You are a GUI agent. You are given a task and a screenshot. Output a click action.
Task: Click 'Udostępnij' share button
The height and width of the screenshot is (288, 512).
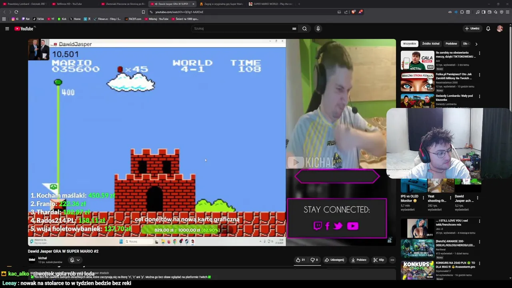click(x=334, y=260)
